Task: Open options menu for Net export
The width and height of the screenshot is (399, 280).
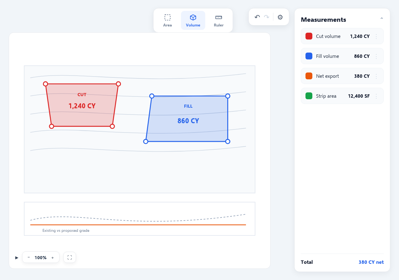Action: tap(376, 76)
